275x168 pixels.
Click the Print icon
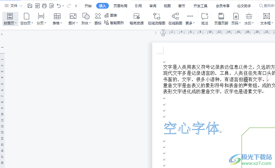44,6
